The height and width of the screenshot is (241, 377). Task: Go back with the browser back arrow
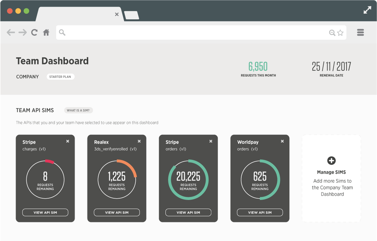click(x=11, y=32)
